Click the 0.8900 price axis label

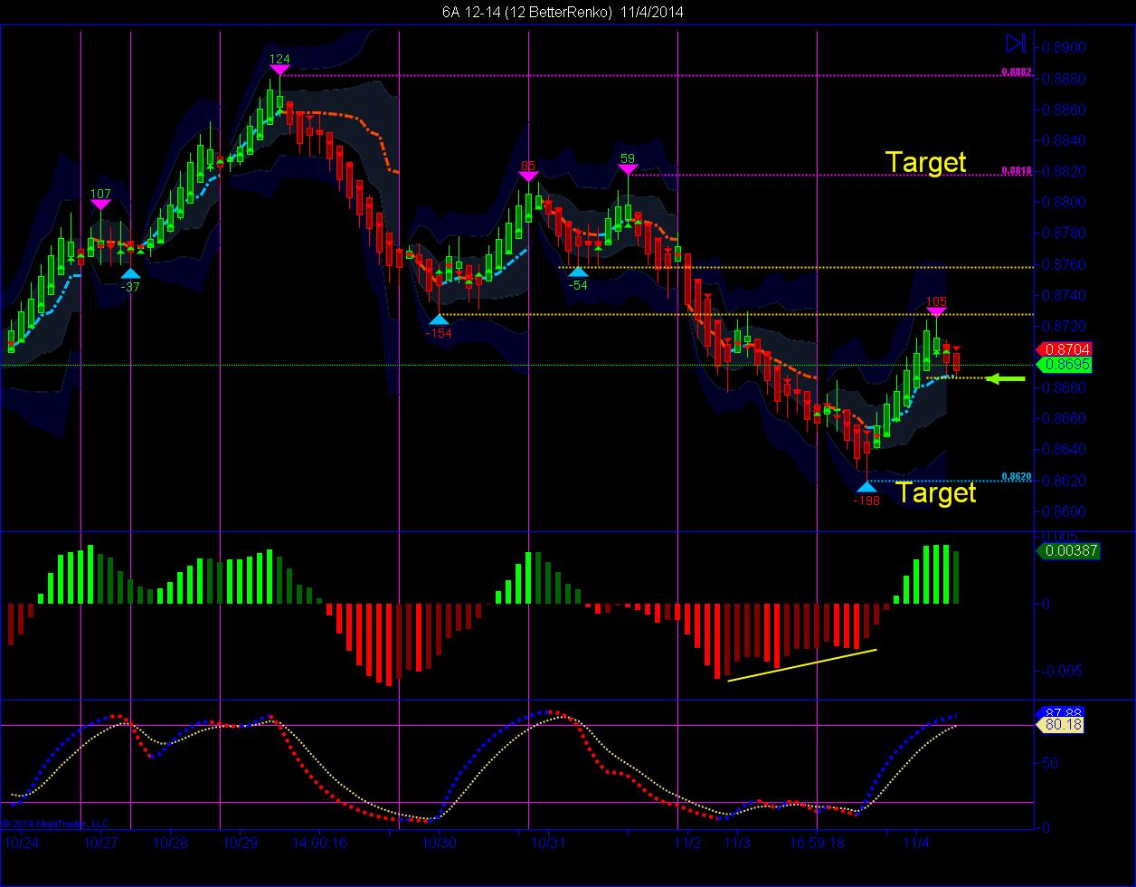pyautogui.click(x=1064, y=47)
